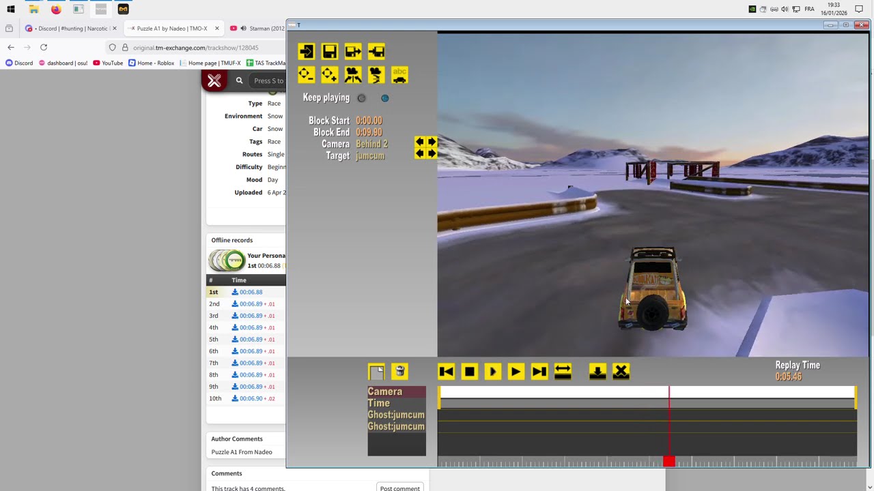The height and width of the screenshot is (491, 874).
Task: Click the X tray icon in editor toolbar
Action: pyautogui.click(x=621, y=372)
